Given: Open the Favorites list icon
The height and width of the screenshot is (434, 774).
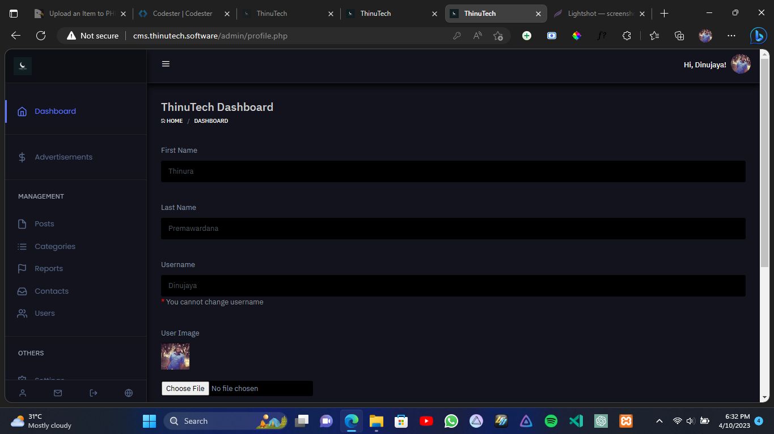Looking at the screenshot, I should tap(654, 36).
